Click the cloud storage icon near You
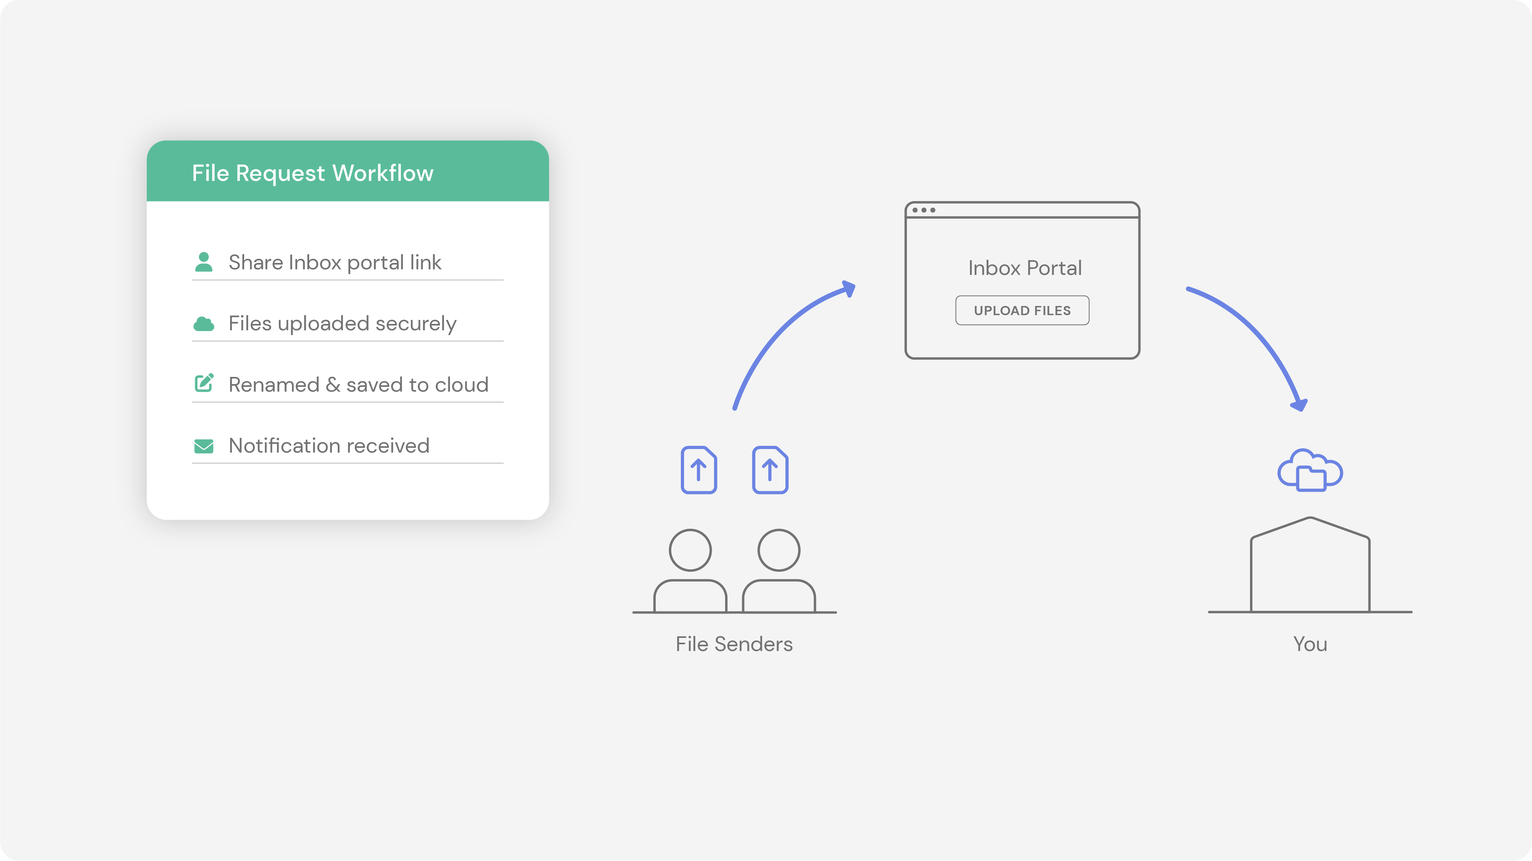 tap(1309, 472)
